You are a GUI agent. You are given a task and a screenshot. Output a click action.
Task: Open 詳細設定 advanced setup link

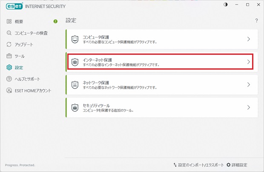(x=239, y=165)
